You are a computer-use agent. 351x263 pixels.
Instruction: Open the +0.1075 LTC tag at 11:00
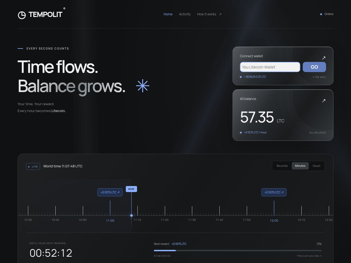110,192
